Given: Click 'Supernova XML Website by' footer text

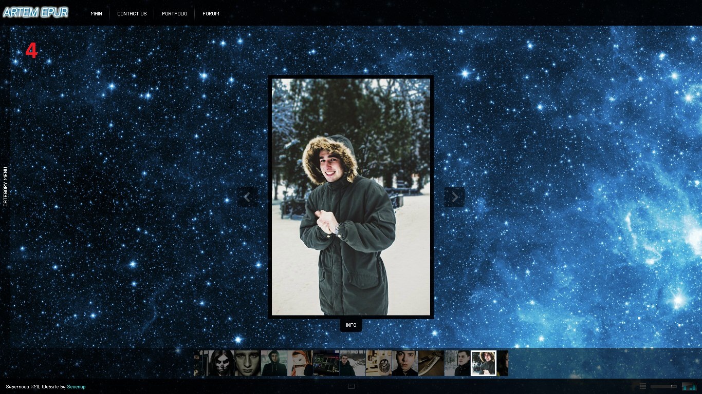Looking at the screenshot, I should 36,387.
